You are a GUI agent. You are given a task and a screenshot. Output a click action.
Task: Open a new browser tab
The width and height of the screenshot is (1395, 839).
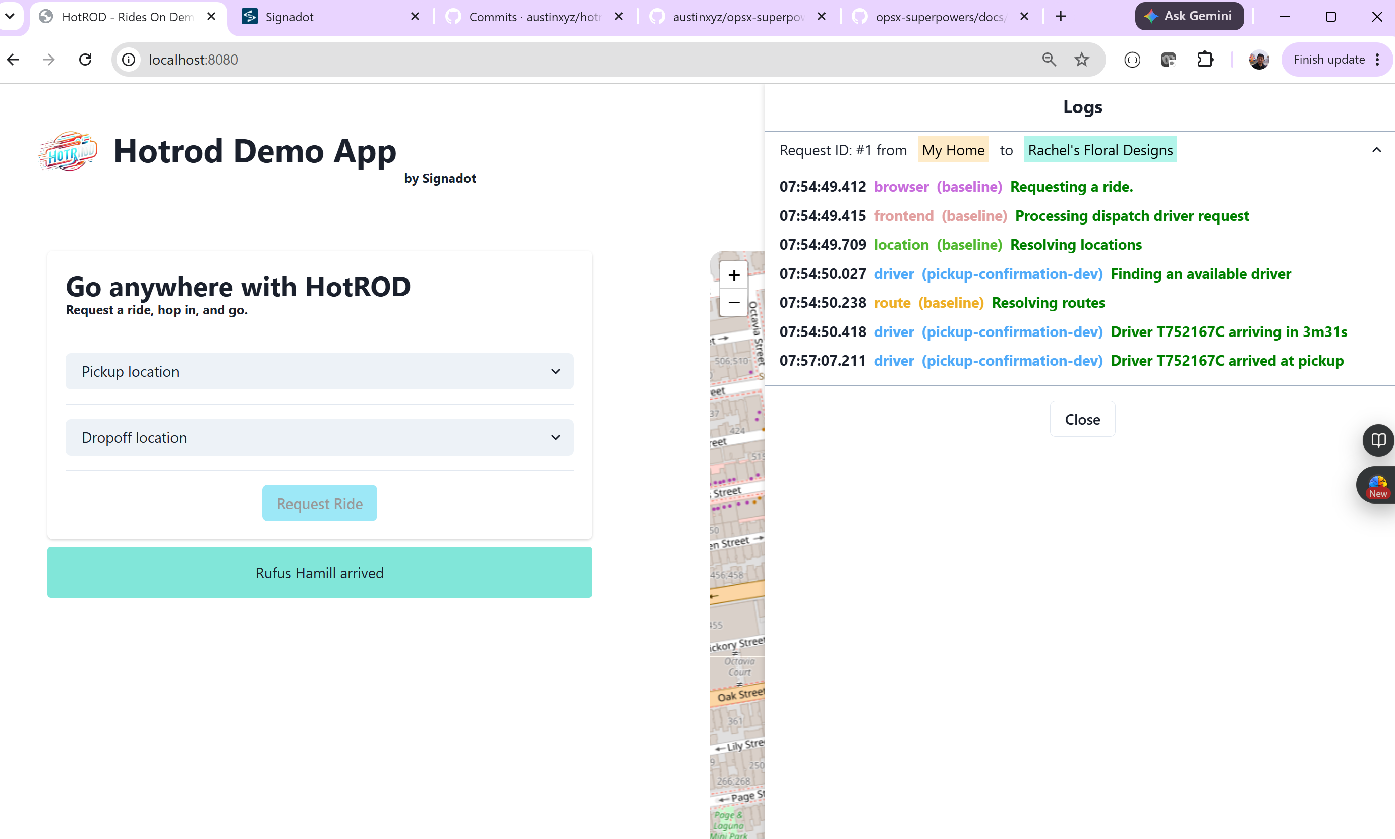(x=1061, y=16)
